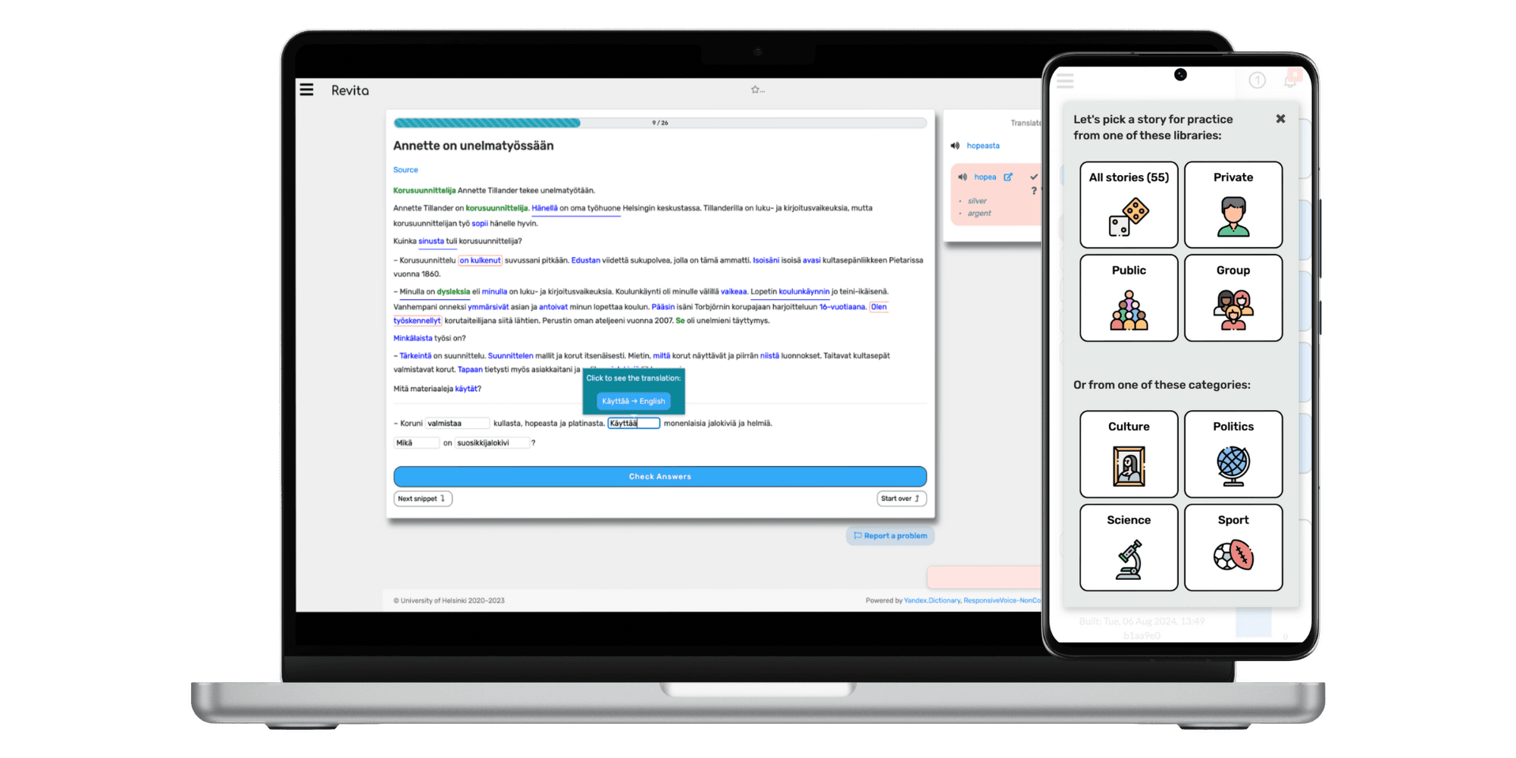Image resolution: width=1516 pixels, height=758 pixels.
Task: Click the story progress bar showing 9 / 26
Action: point(659,123)
